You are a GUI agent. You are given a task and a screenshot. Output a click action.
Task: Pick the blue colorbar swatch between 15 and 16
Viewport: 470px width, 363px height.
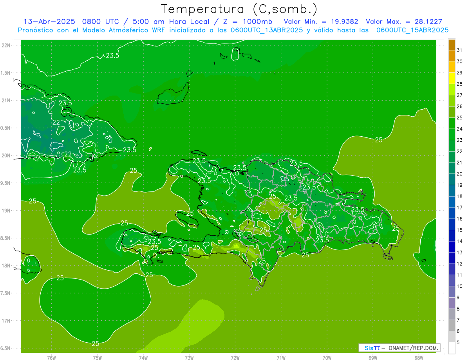(x=452, y=224)
